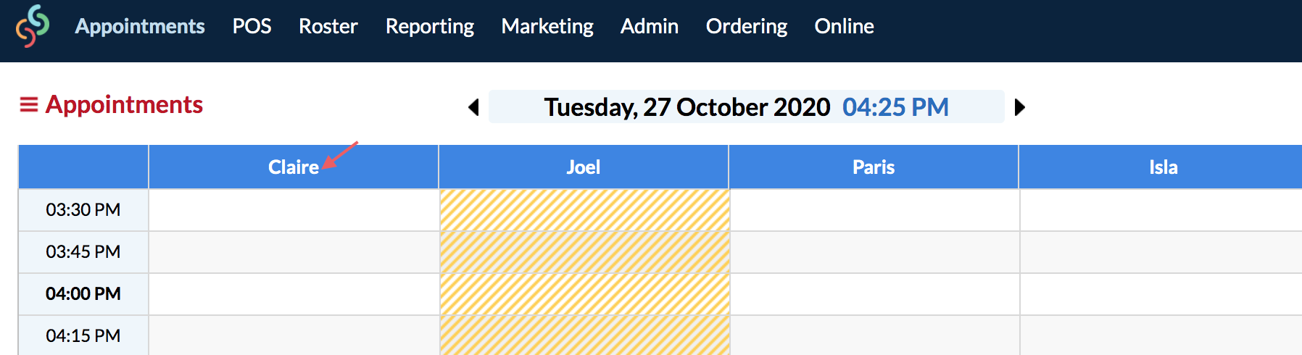The width and height of the screenshot is (1302, 355).
Task: Select Isla's column header
Action: (x=1161, y=167)
